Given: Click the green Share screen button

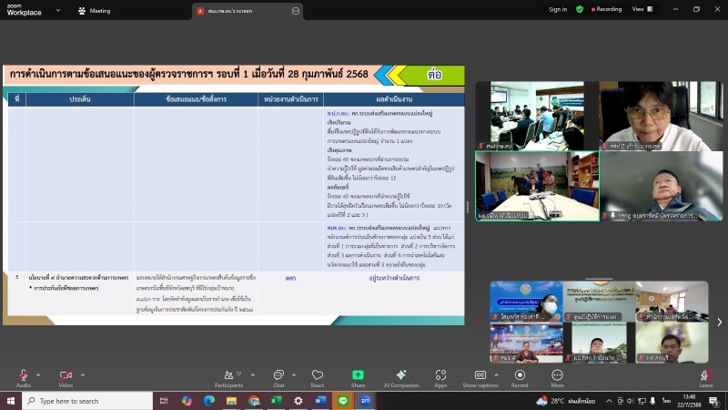Looking at the screenshot, I should tap(358, 376).
